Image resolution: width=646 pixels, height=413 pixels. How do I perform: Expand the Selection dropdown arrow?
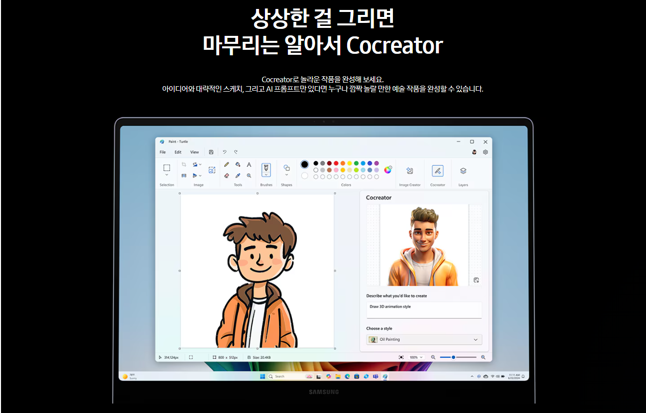167,175
